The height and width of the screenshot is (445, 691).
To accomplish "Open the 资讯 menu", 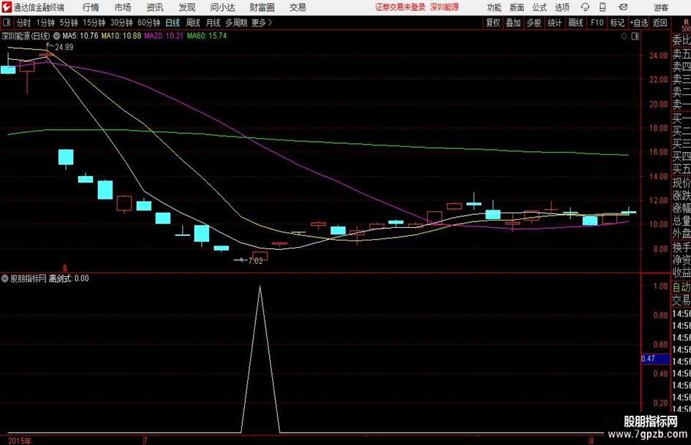I will [x=155, y=7].
